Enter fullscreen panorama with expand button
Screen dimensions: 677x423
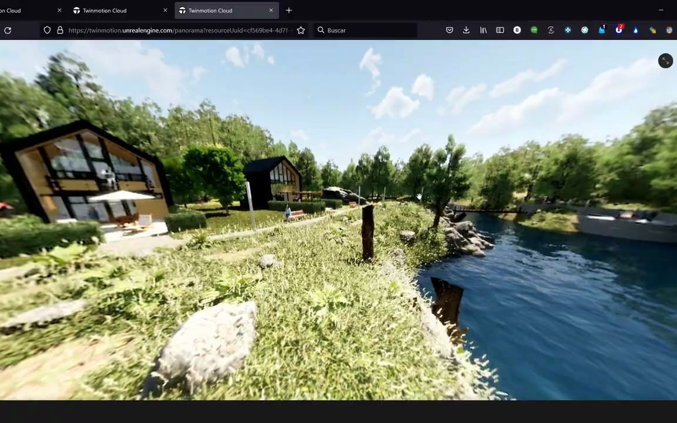[x=665, y=61]
